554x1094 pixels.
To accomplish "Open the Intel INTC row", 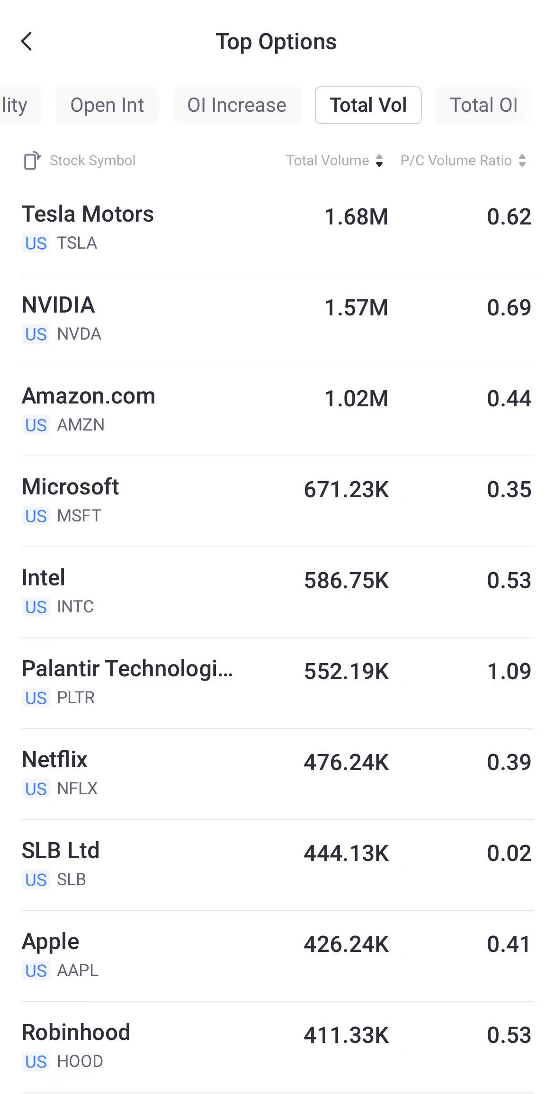I will pos(277,592).
